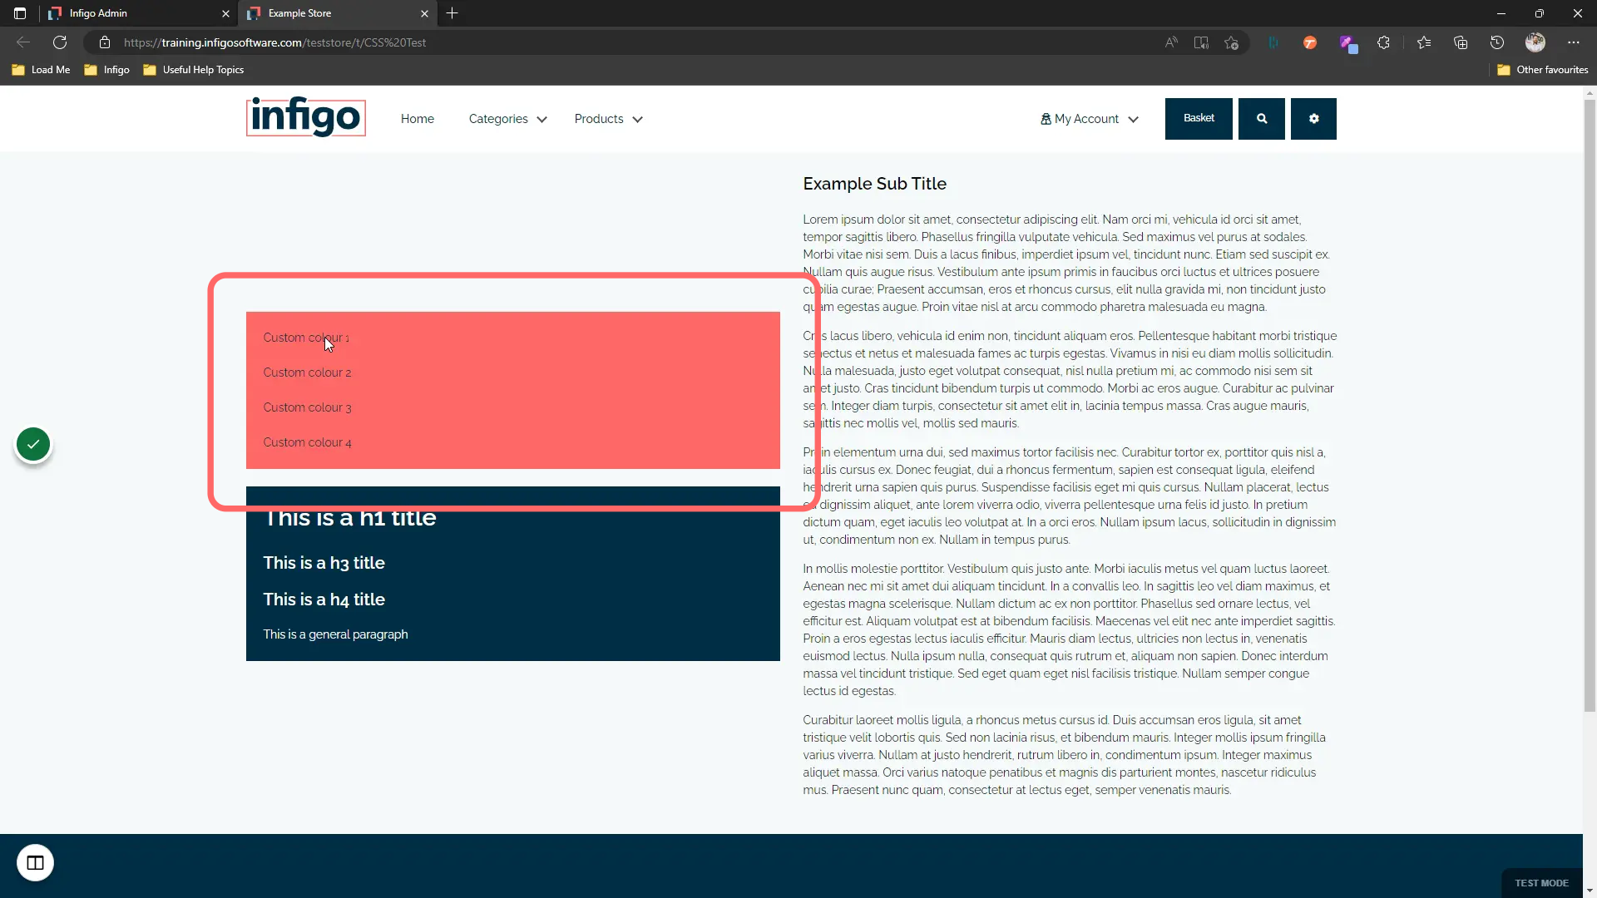Screen dimensions: 1597x898
Task: Close the Example Store tab
Action: (x=424, y=13)
